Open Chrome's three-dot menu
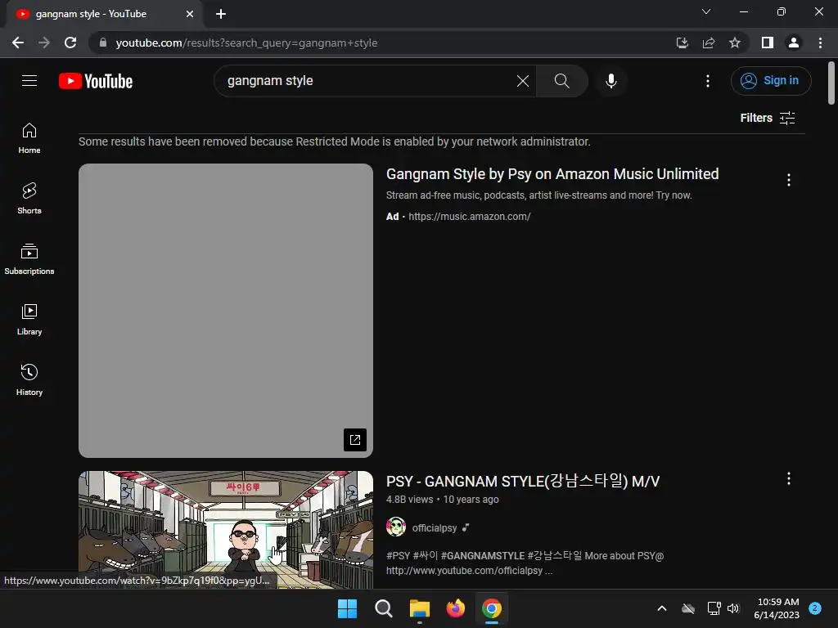The image size is (838, 628). (820, 43)
